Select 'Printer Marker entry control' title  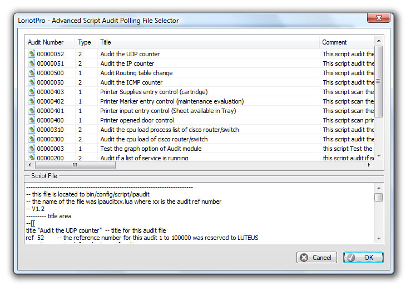[172, 101]
